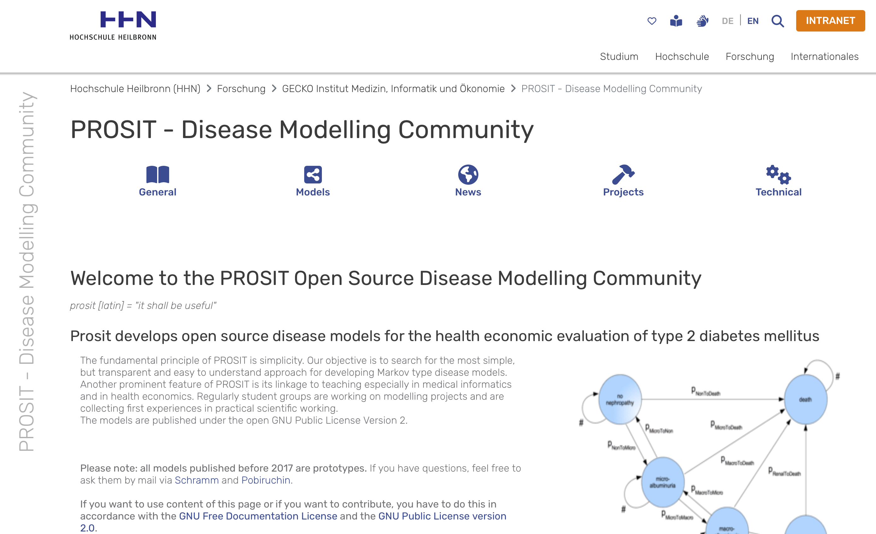Click the News globe icon
The height and width of the screenshot is (534, 876).
[468, 174]
